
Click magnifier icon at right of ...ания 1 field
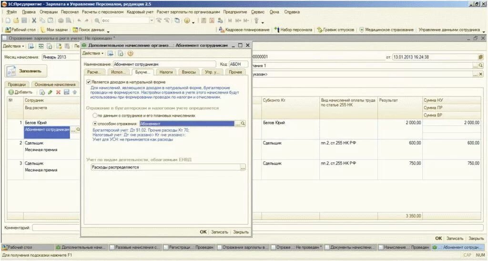481,66
